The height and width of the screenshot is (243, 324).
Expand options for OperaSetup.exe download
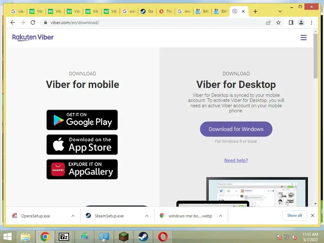73,216
